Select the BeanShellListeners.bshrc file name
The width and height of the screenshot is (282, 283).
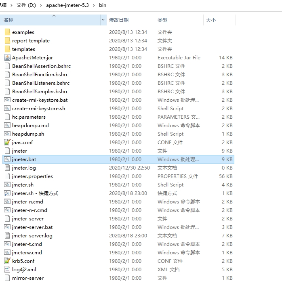(41, 83)
